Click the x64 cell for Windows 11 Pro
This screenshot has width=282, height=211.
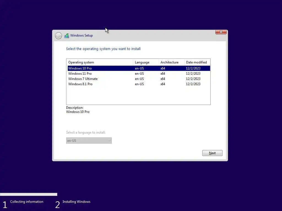[163, 74]
